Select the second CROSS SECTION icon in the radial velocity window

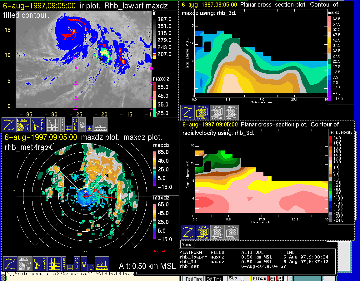[x=217, y=232]
